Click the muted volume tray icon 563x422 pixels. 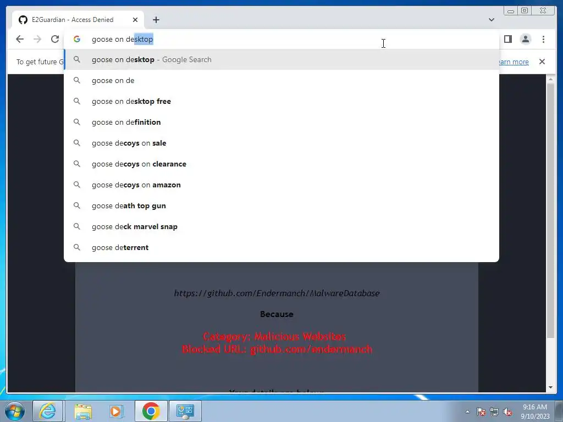507,412
